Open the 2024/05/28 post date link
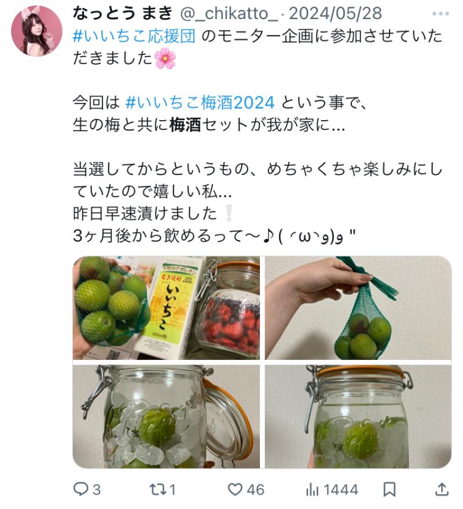The image size is (463, 509). click(x=335, y=14)
